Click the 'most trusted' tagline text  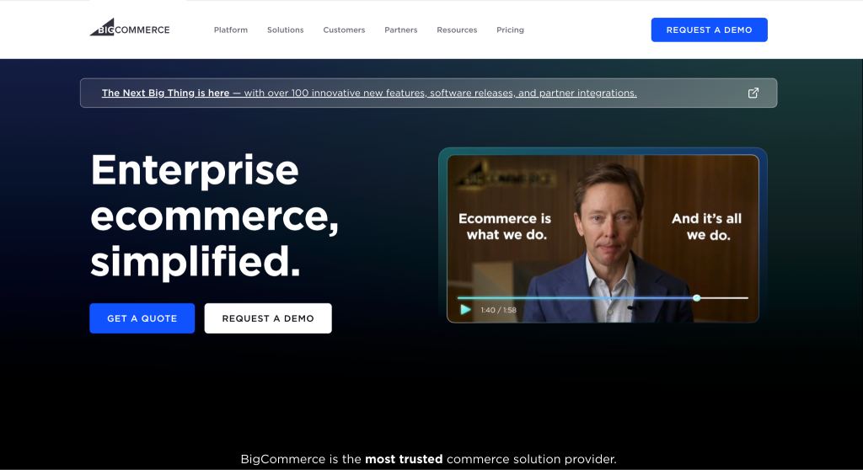click(x=404, y=459)
